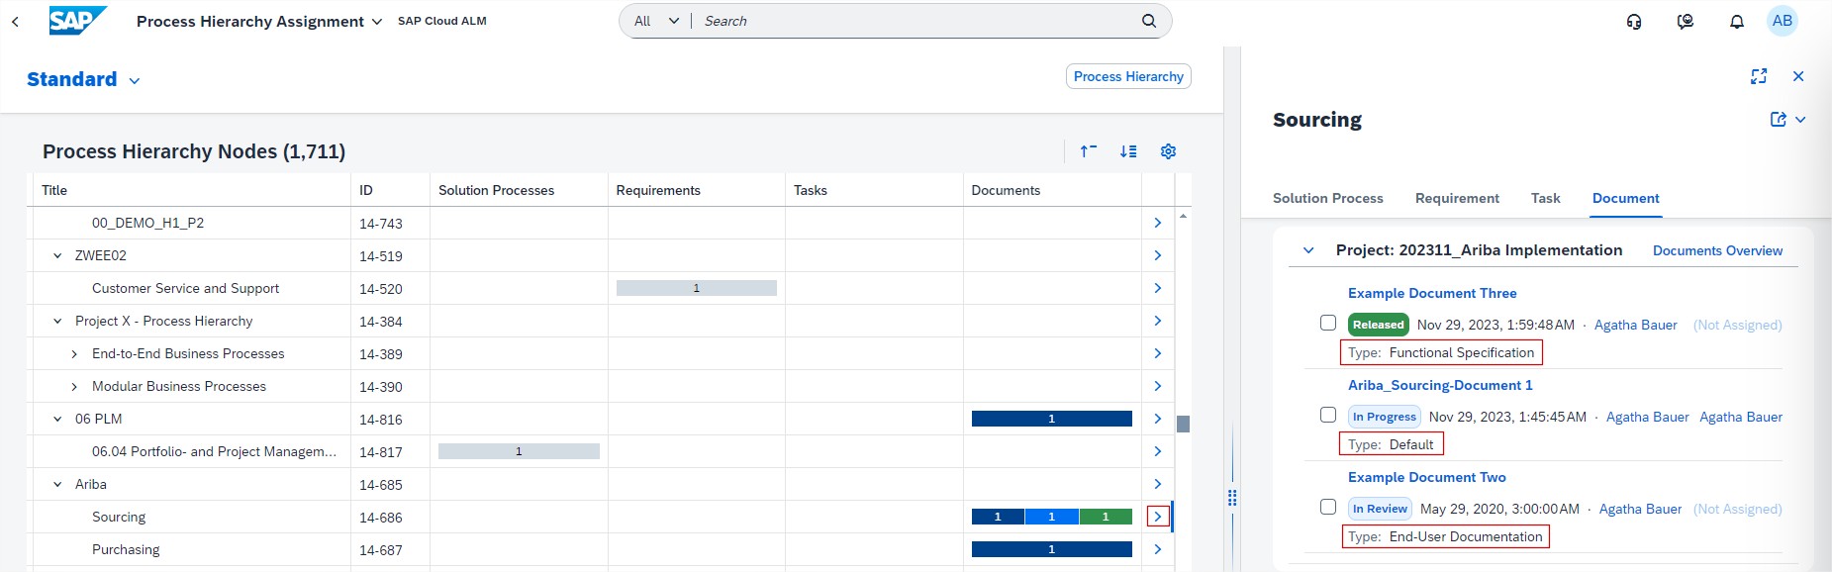
Task: Click 06 PLM documents progress bar
Action: coord(1051,419)
